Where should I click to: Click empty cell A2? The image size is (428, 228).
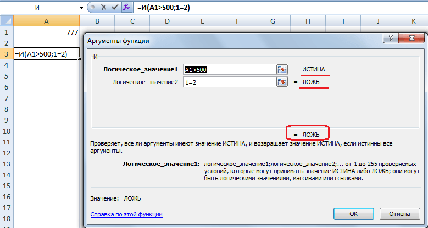click(x=46, y=43)
